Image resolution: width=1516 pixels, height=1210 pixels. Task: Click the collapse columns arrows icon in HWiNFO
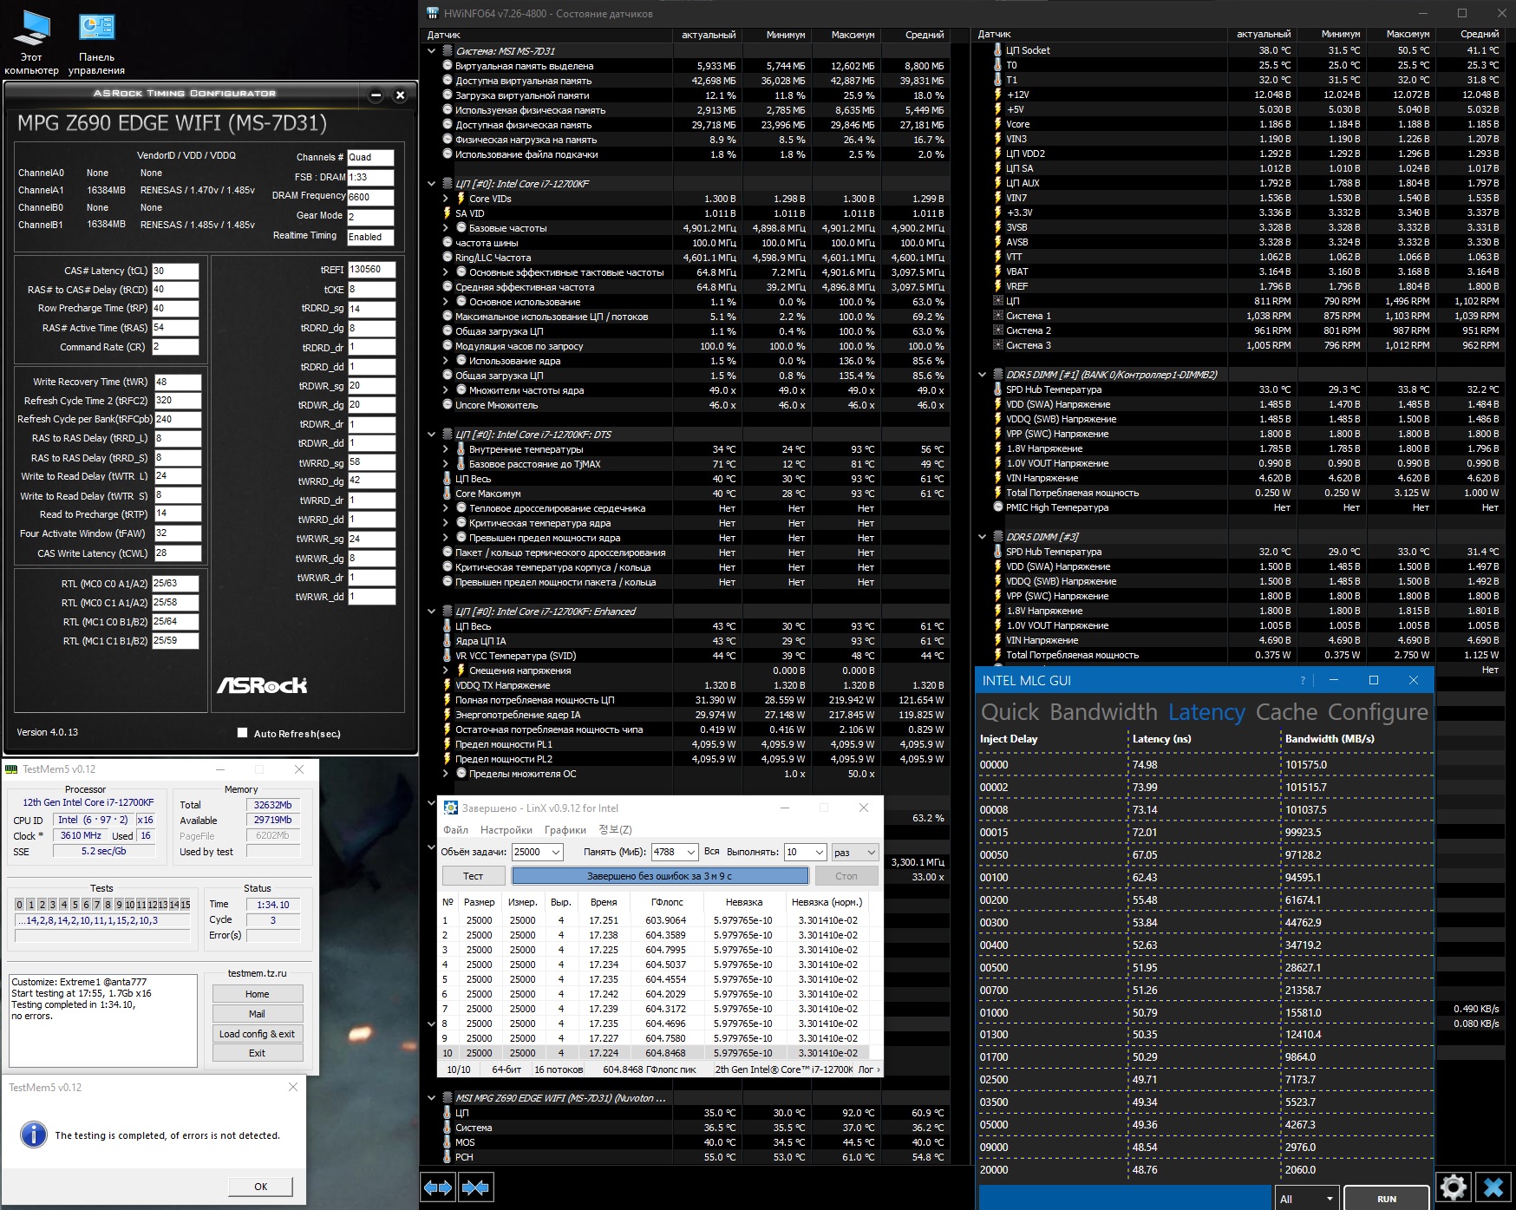point(475,1187)
